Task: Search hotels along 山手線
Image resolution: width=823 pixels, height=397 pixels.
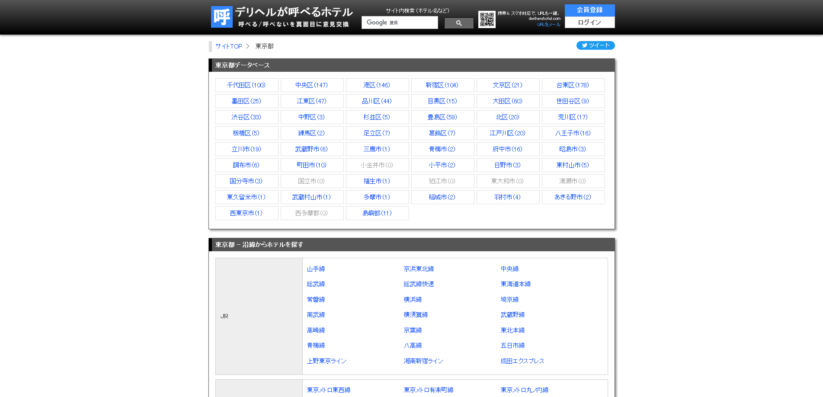Action: click(x=316, y=269)
